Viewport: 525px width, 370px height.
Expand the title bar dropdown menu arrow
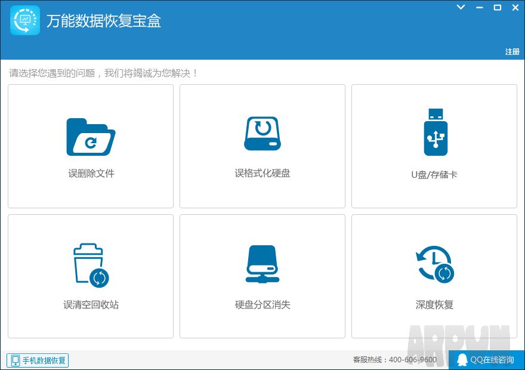tap(461, 7)
